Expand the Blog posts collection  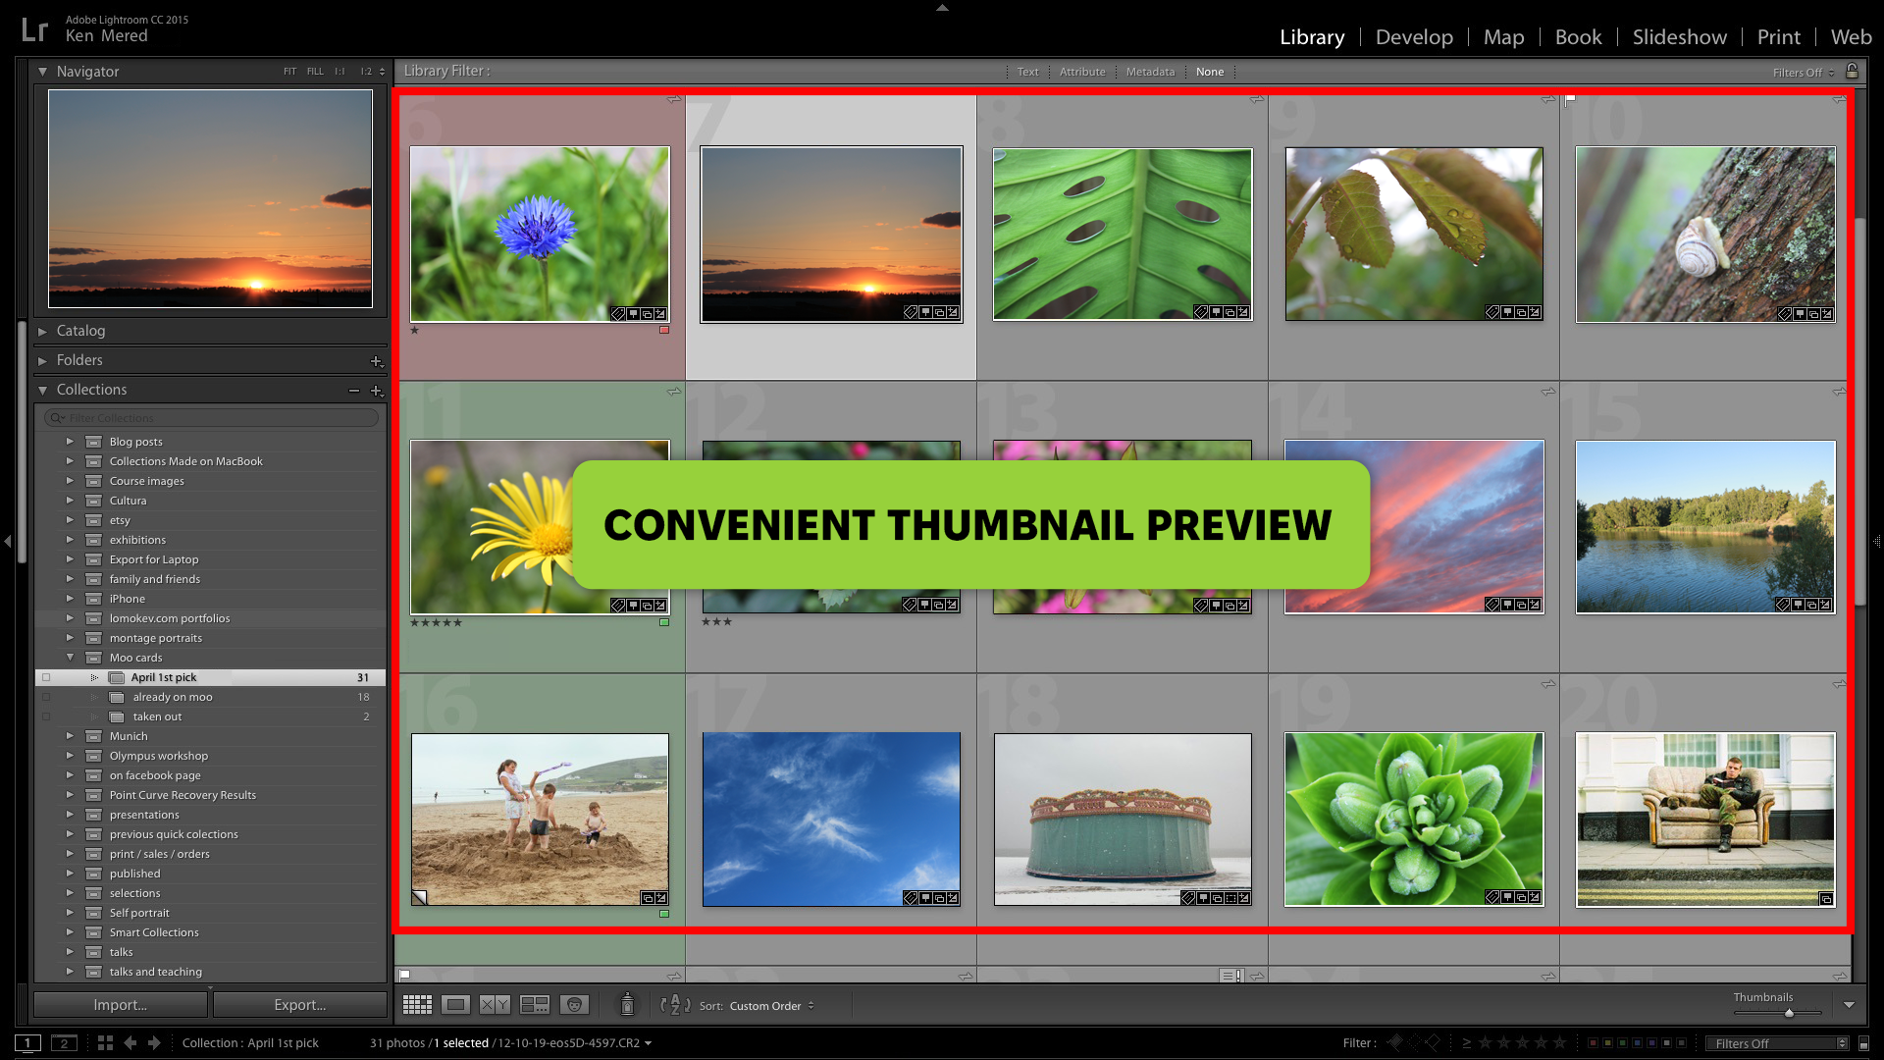70,442
